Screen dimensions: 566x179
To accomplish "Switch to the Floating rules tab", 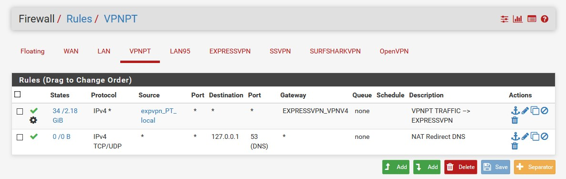I will coord(32,51).
